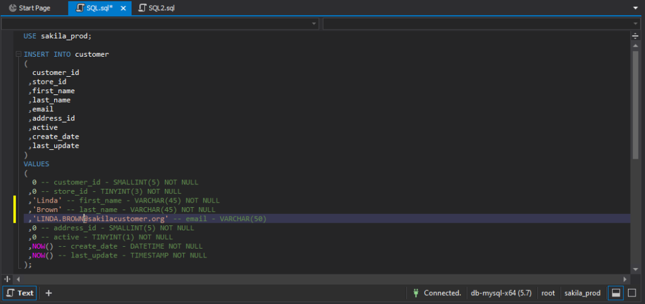The image size is (645, 304).
Task: Click the editor split handle icon
Action: pos(635,37)
